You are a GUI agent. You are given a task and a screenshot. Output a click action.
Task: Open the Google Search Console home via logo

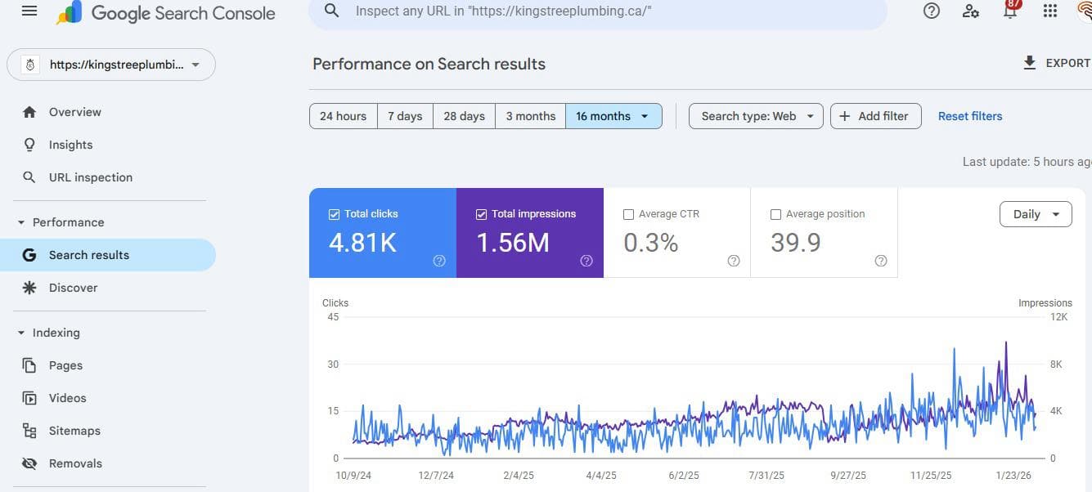click(x=164, y=12)
